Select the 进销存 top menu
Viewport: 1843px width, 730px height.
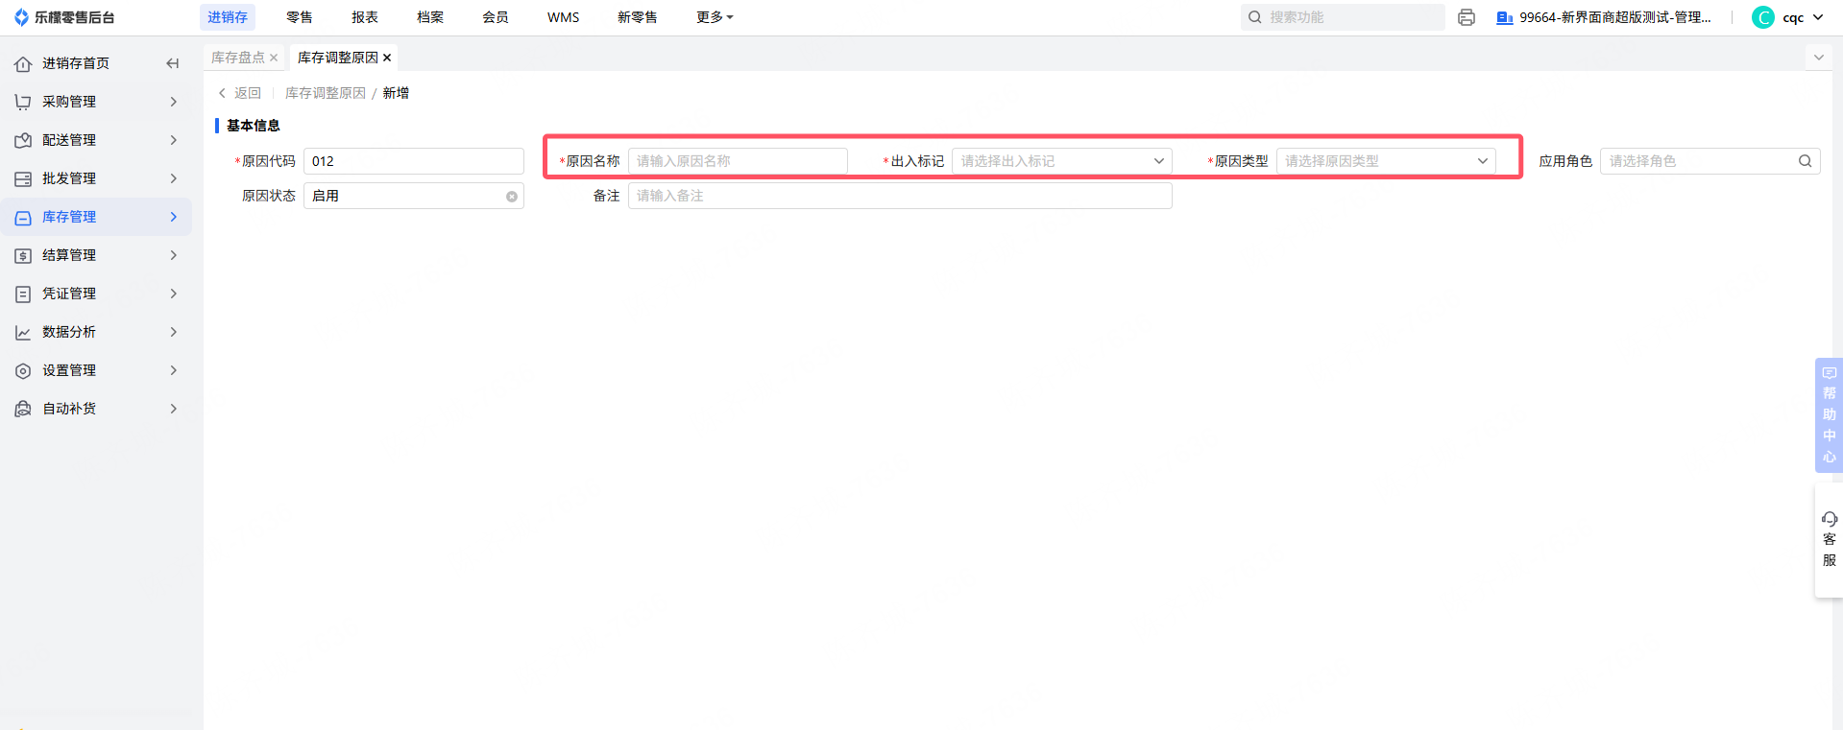tap(228, 17)
